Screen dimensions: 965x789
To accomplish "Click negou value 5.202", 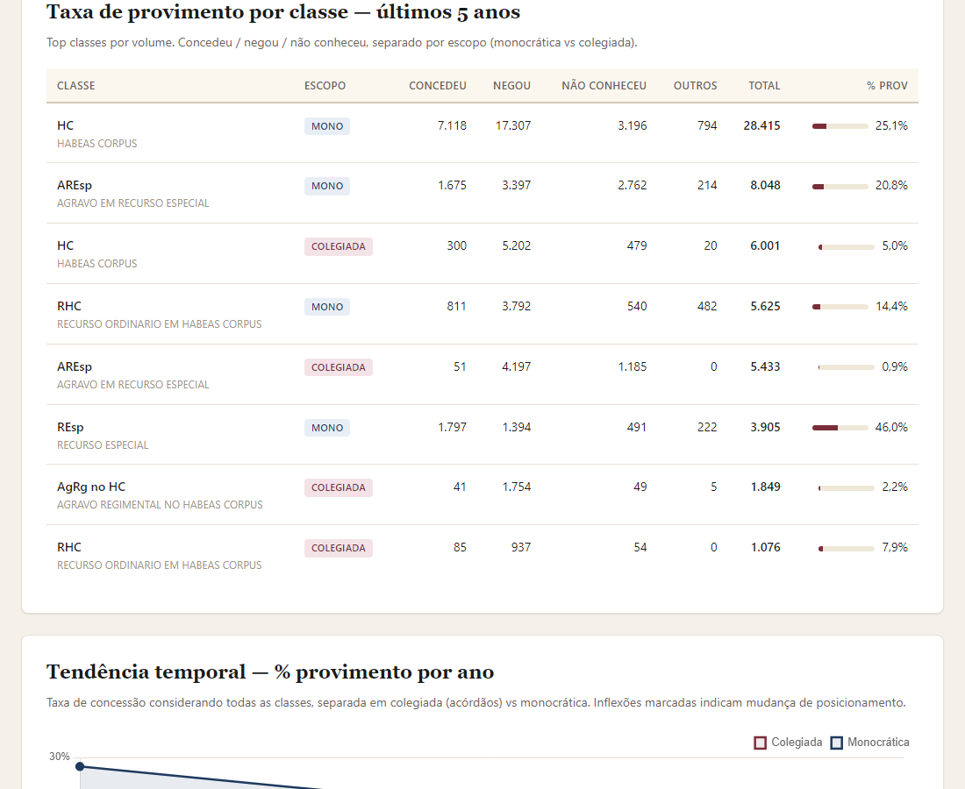I will [517, 245].
